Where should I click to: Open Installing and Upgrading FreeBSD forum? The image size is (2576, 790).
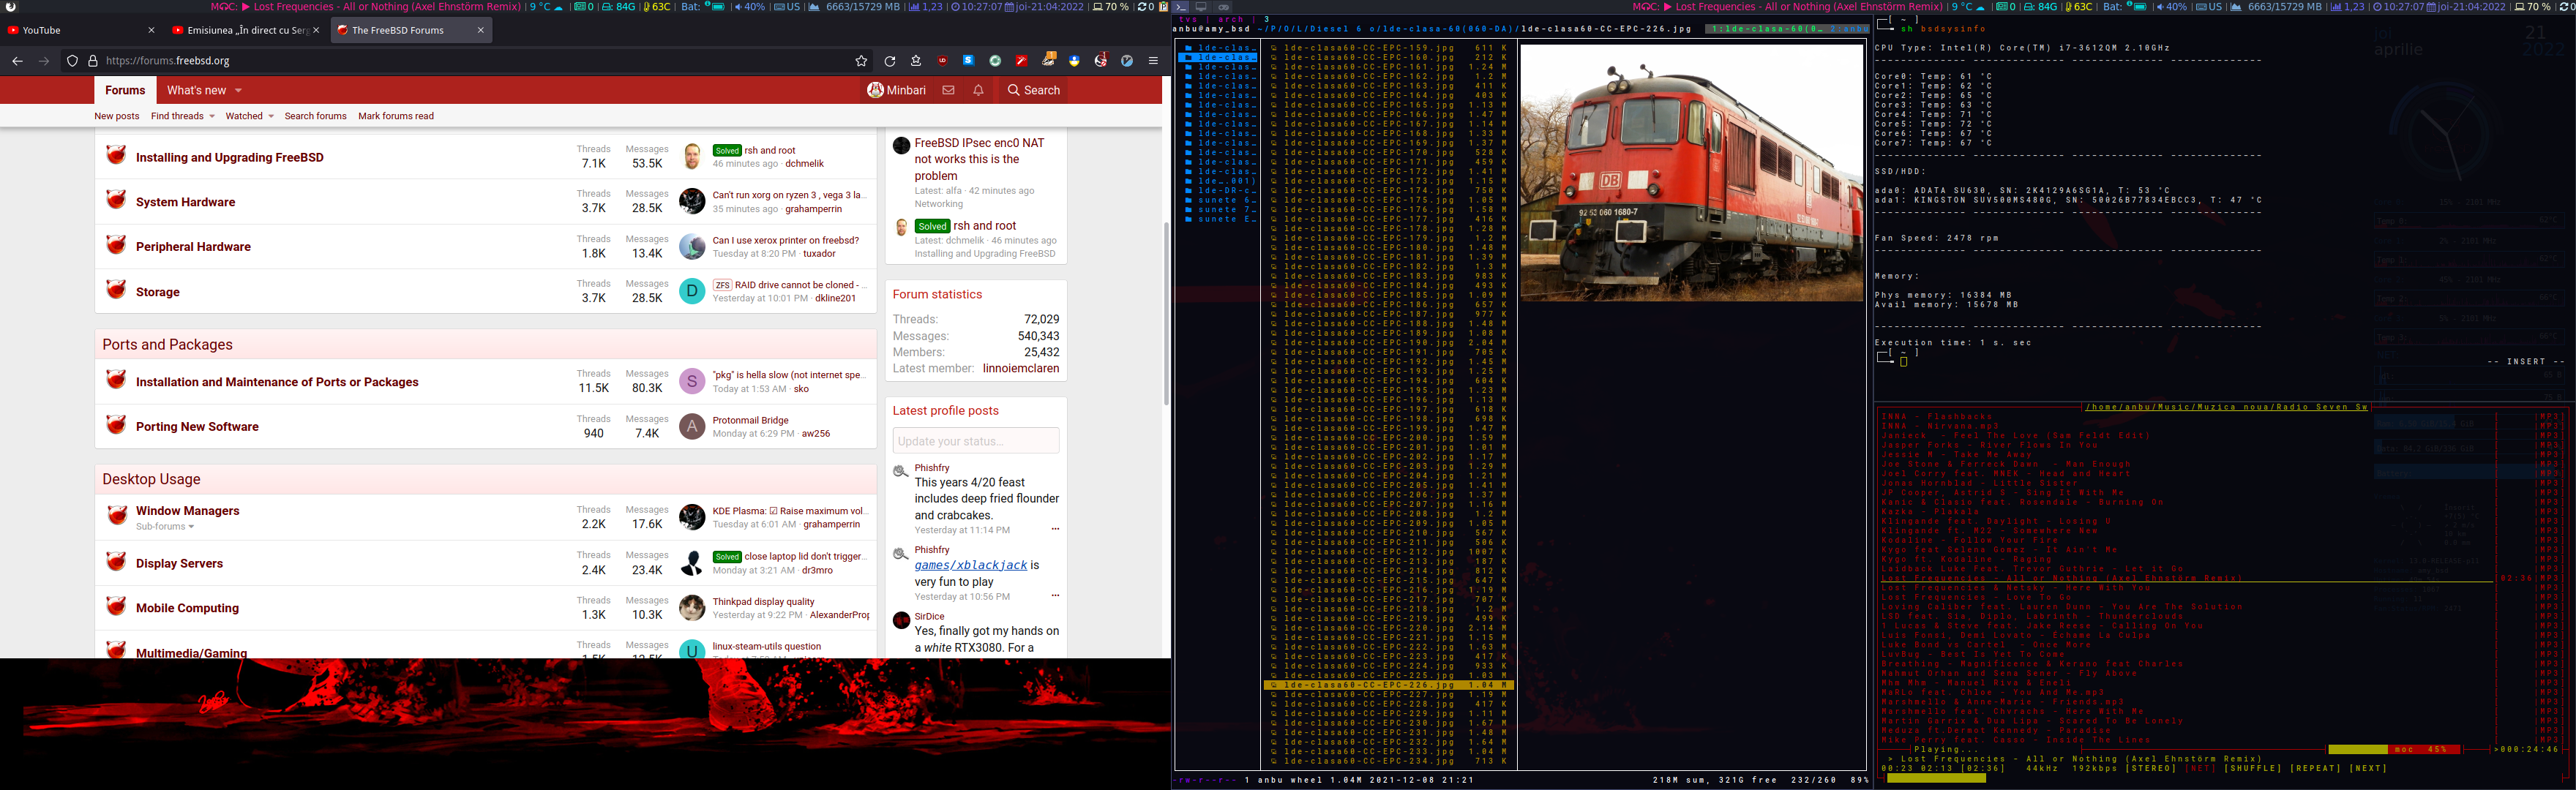pyautogui.click(x=230, y=157)
